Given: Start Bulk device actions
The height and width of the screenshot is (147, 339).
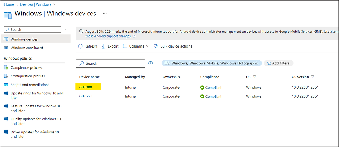Looking at the screenshot, I should pyautogui.click(x=173, y=46).
